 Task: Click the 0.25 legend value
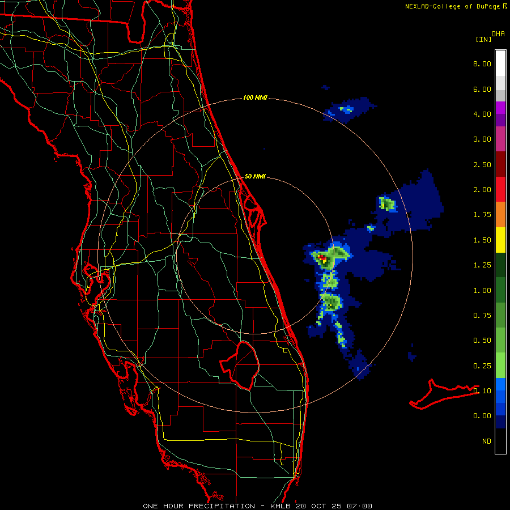[482, 366]
